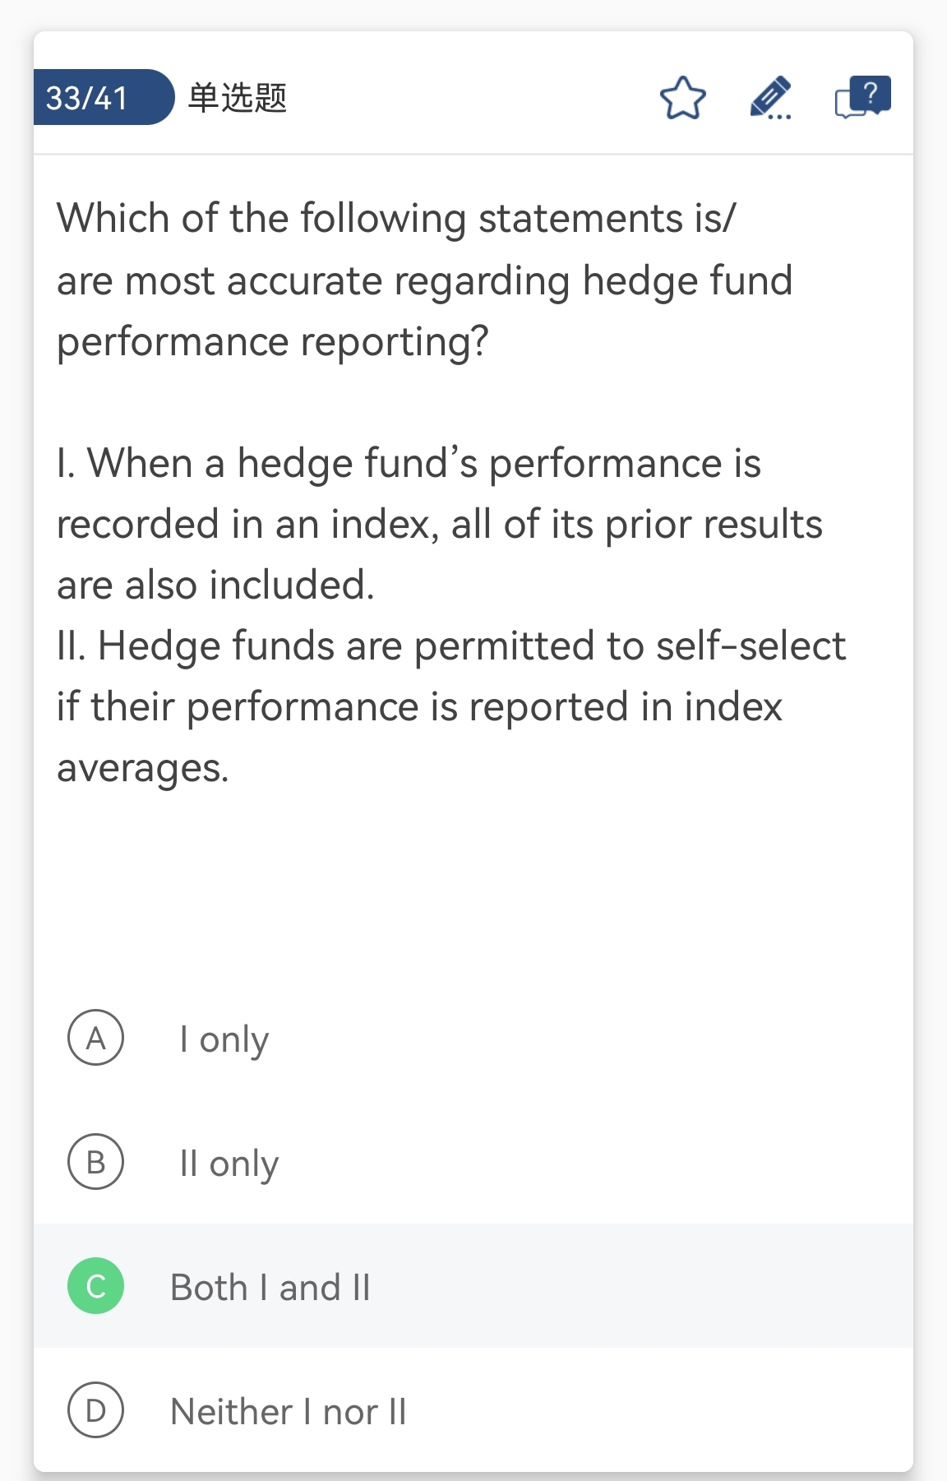
Task: Choose the "I only" answer text
Action: click(x=224, y=1039)
